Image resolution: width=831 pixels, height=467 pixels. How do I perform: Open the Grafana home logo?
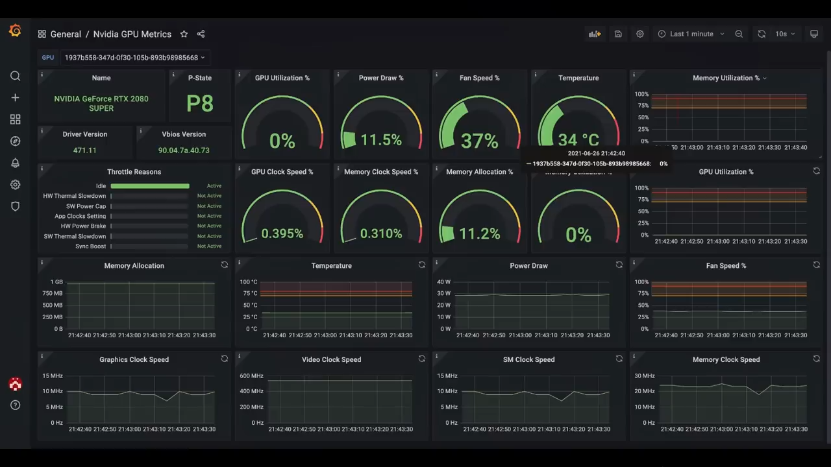click(x=15, y=30)
